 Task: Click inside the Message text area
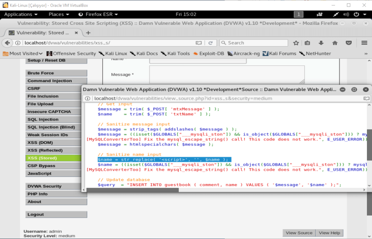[x=227, y=74]
